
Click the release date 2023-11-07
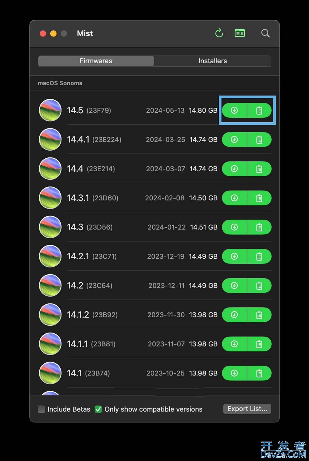click(x=166, y=344)
